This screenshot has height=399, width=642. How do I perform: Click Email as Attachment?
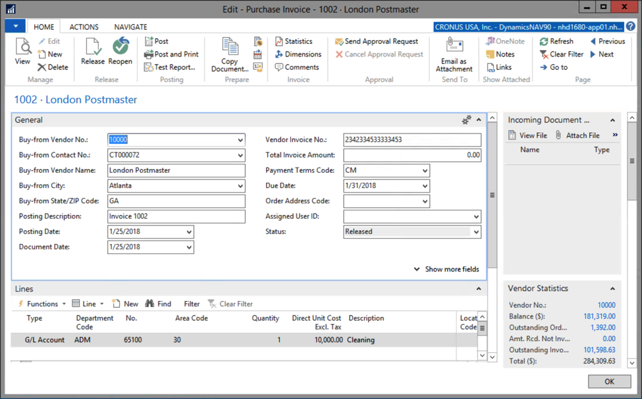click(x=454, y=55)
